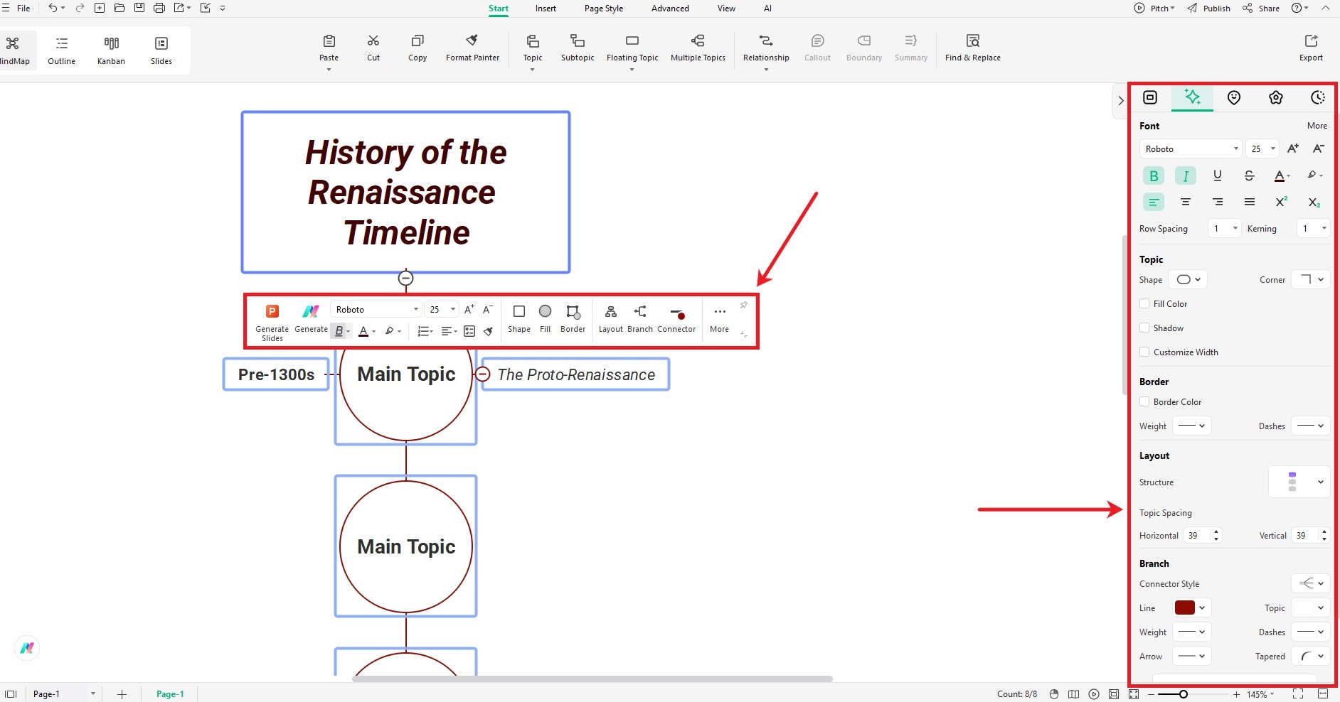Add a Floating Topic

tap(632, 48)
